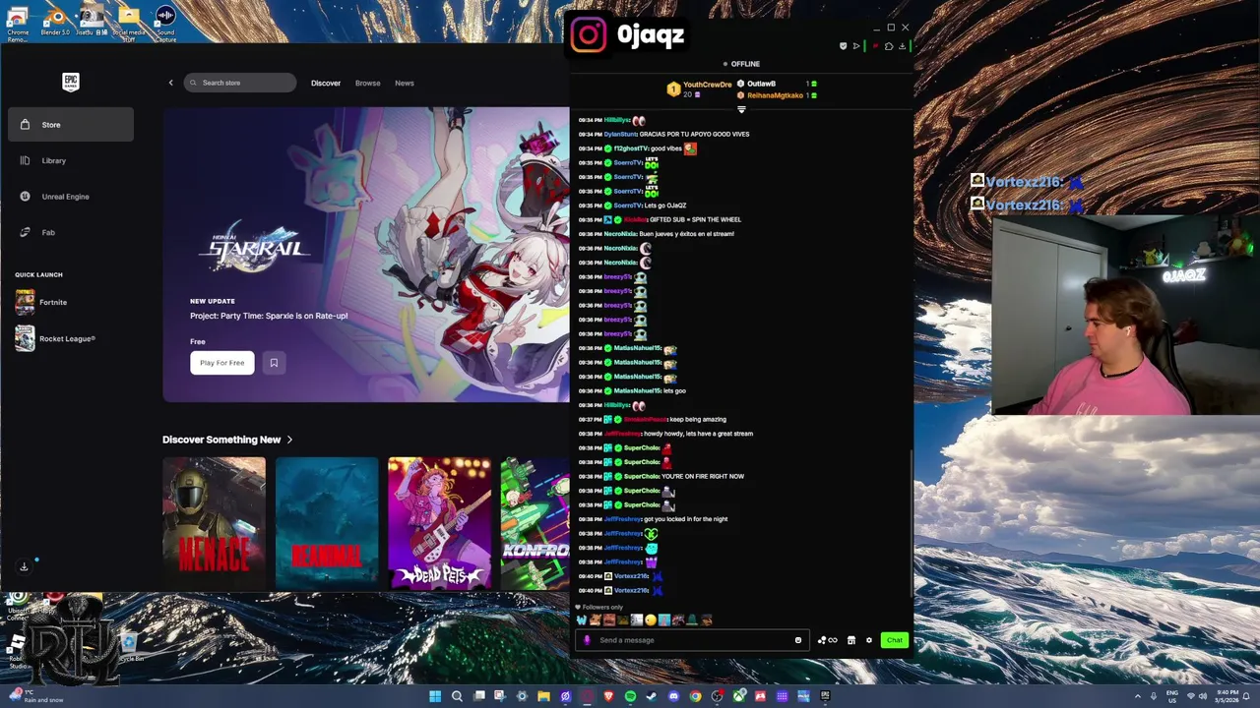The height and width of the screenshot is (708, 1260).
Task: Select top gifter YouthCrewDre
Action: click(x=699, y=88)
